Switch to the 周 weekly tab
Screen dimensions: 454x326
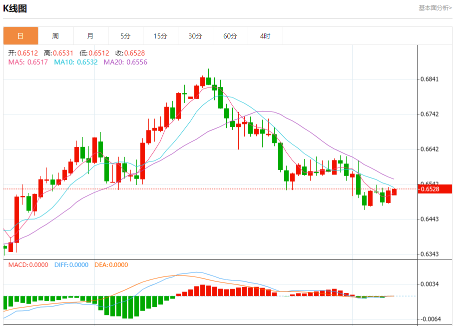click(x=55, y=36)
